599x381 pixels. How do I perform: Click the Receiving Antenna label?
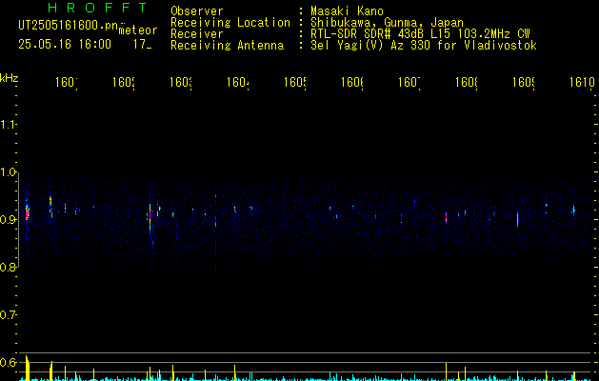point(227,46)
